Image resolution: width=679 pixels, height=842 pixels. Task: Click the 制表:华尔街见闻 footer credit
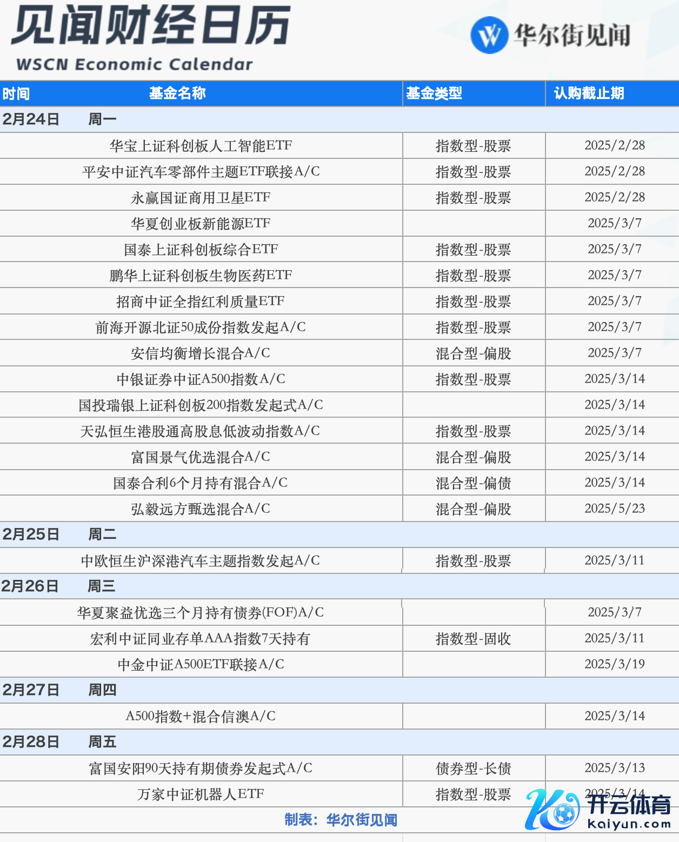point(341,820)
